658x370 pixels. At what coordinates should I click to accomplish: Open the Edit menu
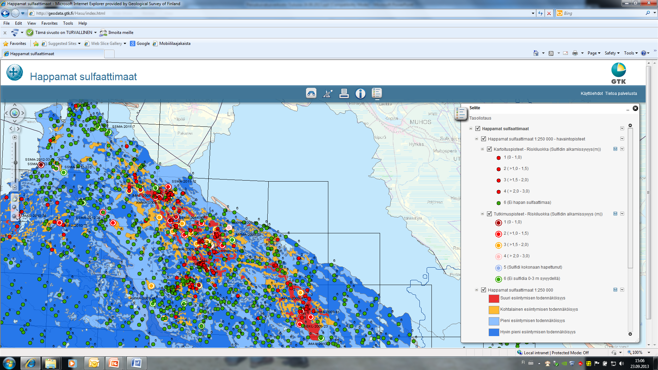pyautogui.click(x=19, y=23)
